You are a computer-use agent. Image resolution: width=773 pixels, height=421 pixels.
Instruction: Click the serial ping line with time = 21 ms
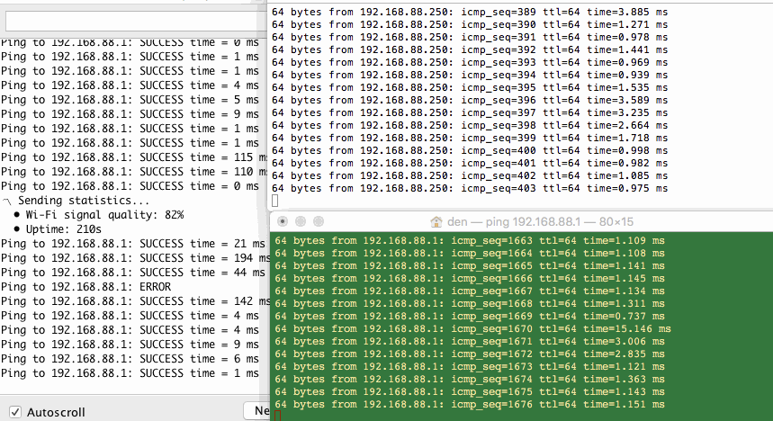click(133, 244)
